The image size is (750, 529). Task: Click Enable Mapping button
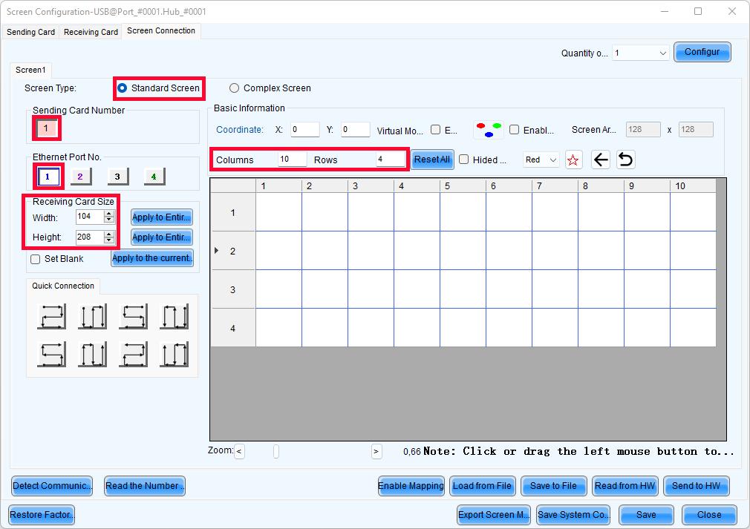pos(411,486)
